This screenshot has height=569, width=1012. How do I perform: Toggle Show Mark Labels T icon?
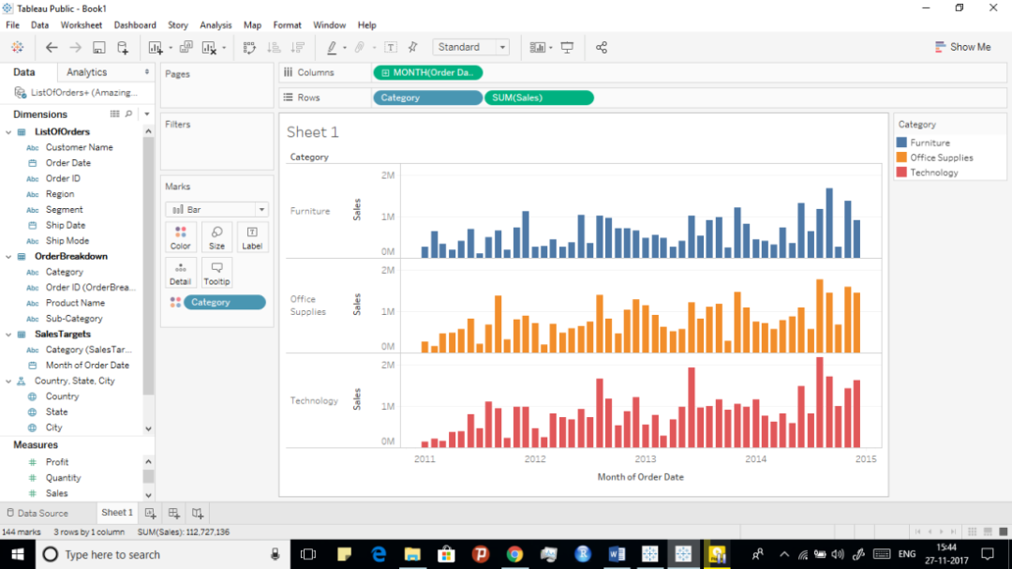391,47
